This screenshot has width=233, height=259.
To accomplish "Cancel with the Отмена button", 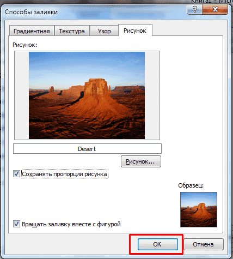I will [x=203, y=244].
